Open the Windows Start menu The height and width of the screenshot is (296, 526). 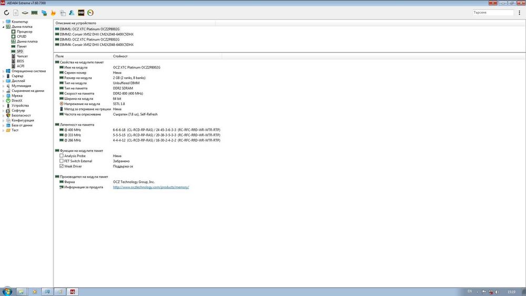tap(7, 292)
